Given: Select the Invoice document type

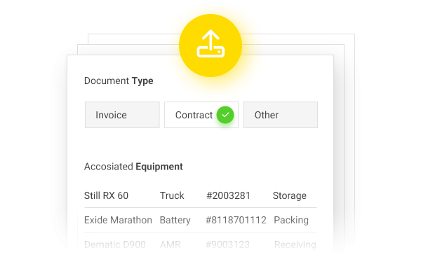Looking at the screenshot, I should 122,115.
